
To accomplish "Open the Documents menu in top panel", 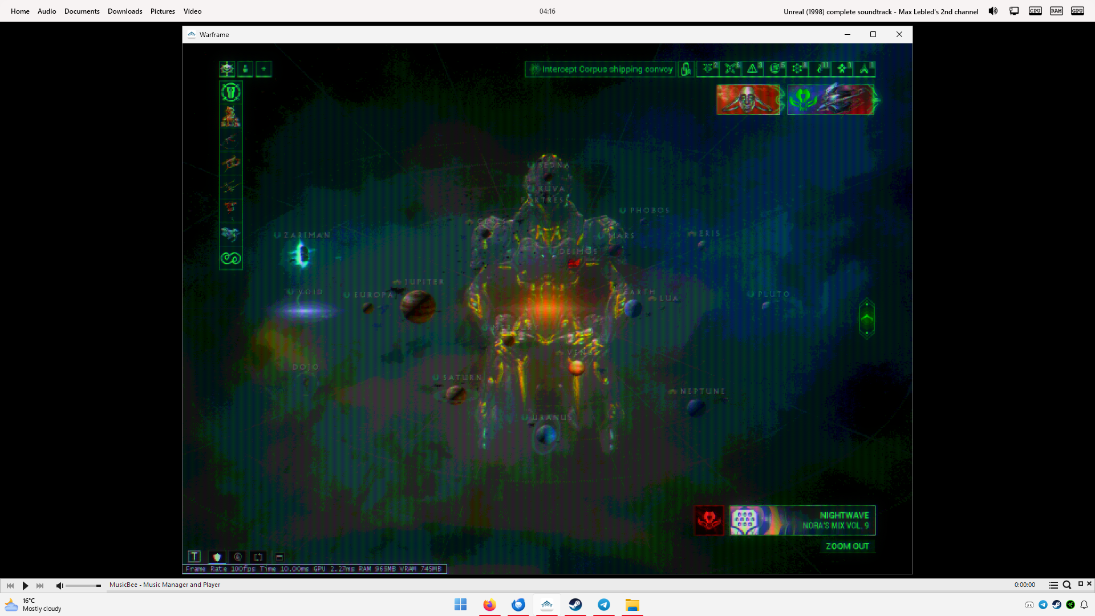I will tap(82, 11).
